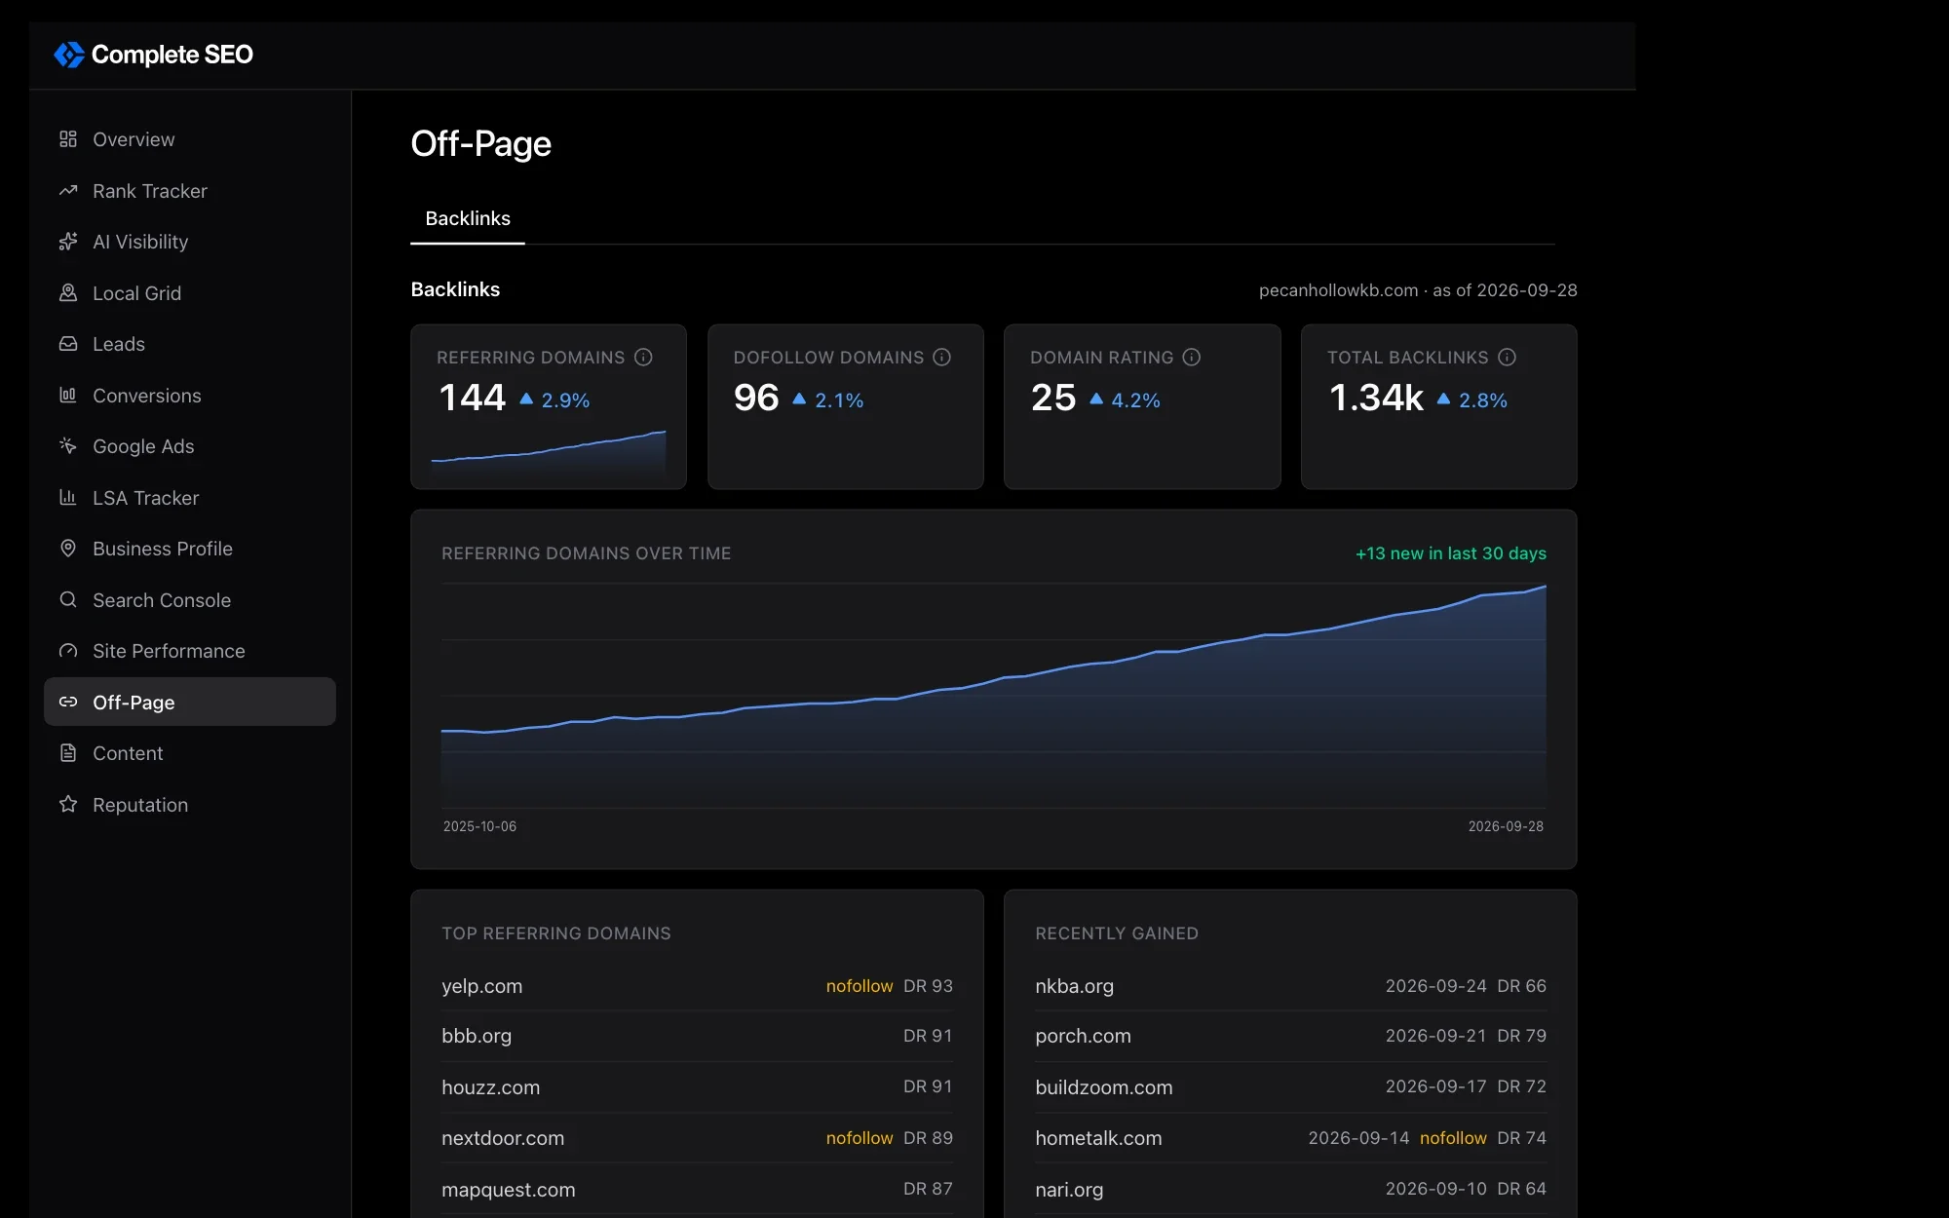Click mapquest.com in Top Referring Domains
1949x1218 pixels.
pos(697,1189)
